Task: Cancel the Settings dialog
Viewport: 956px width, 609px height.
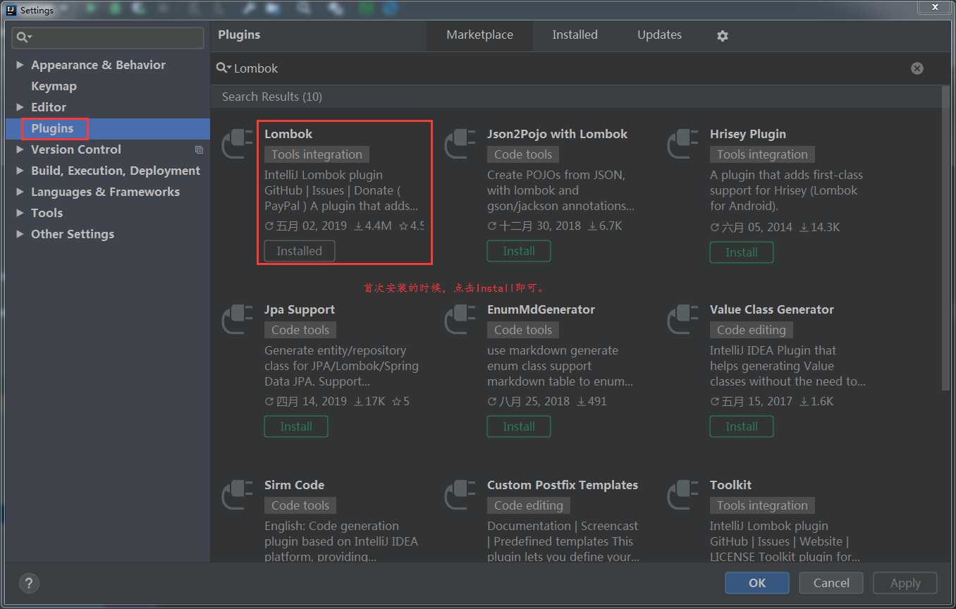Action: pyautogui.click(x=831, y=583)
